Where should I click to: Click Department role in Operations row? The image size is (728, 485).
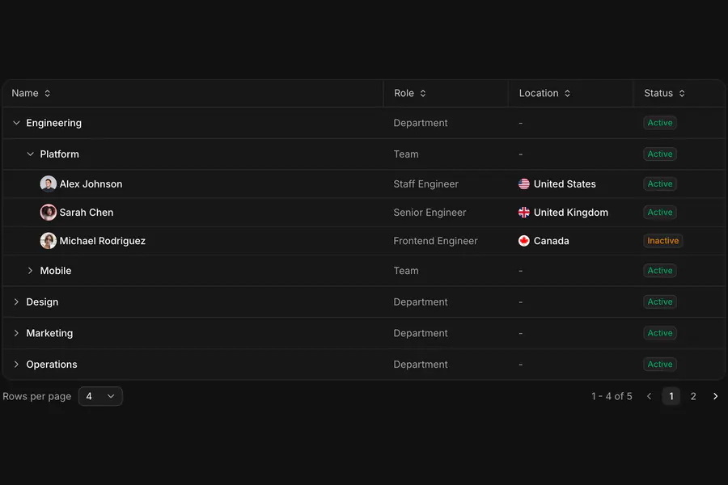(x=421, y=365)
